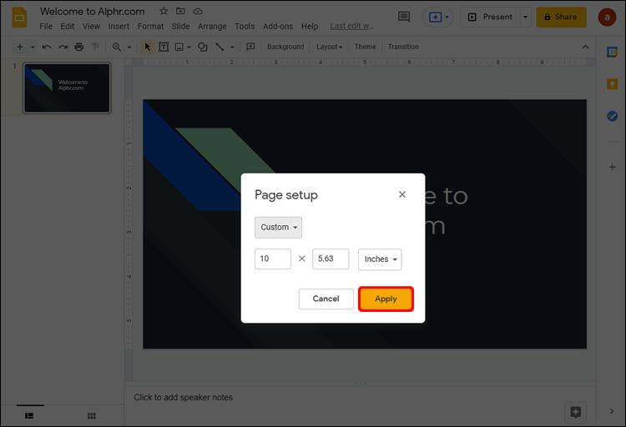The width and height of the screenshot is (626, 427).
Task: Click the get add-ons plus icon
Action: (x=612, y=167)
